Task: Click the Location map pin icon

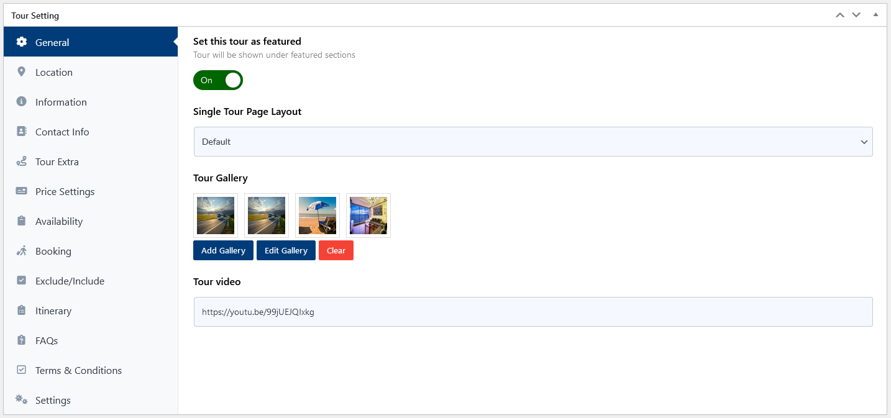Action: pyautogui.click(x=22, y=72)
